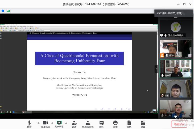Select 张莎's video thumbnail
Screen dimensions: 194x129
tap(176, 49)
